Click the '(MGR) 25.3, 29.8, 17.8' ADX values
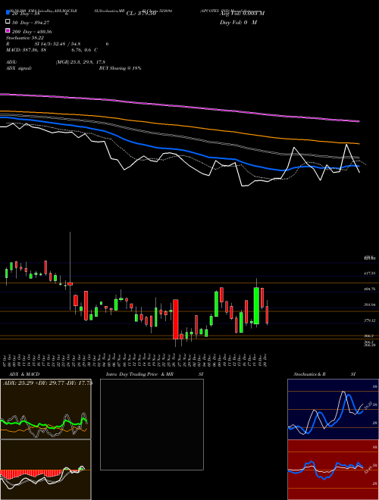This screenshot has width=379, height=500. click(80, 62)
